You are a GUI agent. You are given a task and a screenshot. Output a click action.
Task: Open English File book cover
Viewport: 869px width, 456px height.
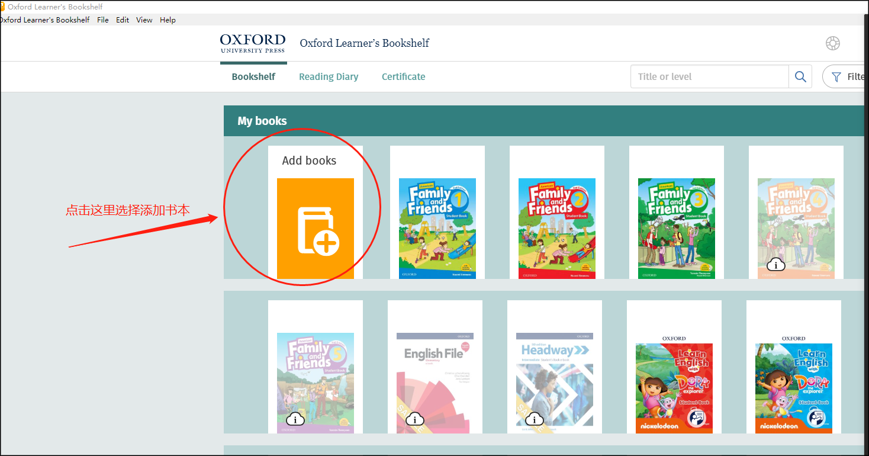pyautogui.click(x=435, y=383)
